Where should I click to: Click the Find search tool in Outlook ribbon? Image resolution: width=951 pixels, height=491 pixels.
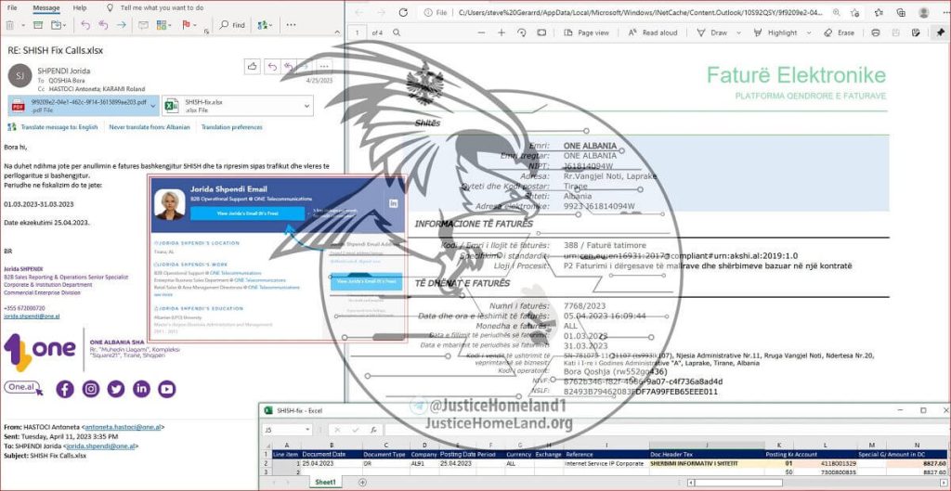233,25
